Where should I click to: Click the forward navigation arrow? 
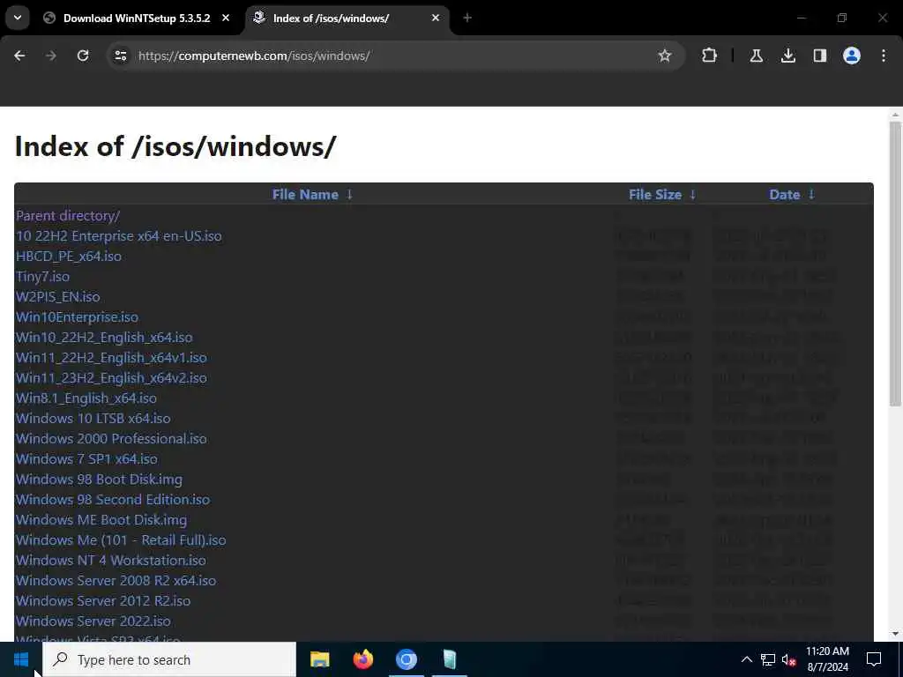point(50,56)
